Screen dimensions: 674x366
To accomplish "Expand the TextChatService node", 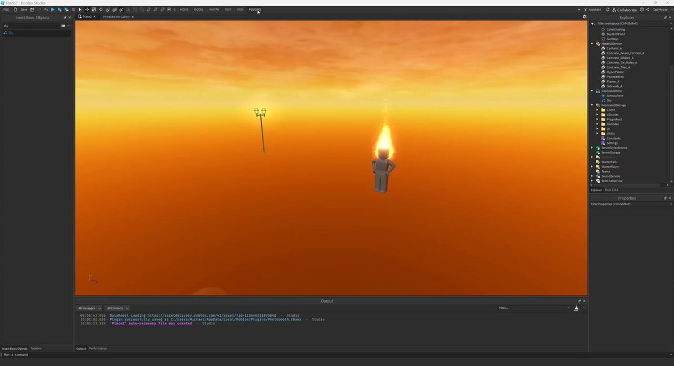I will (591, 180).
